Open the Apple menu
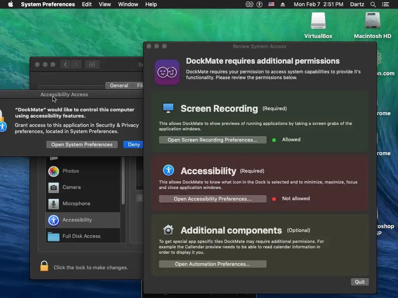The width and height of the screenshot is (398, 298). point(10,4)
